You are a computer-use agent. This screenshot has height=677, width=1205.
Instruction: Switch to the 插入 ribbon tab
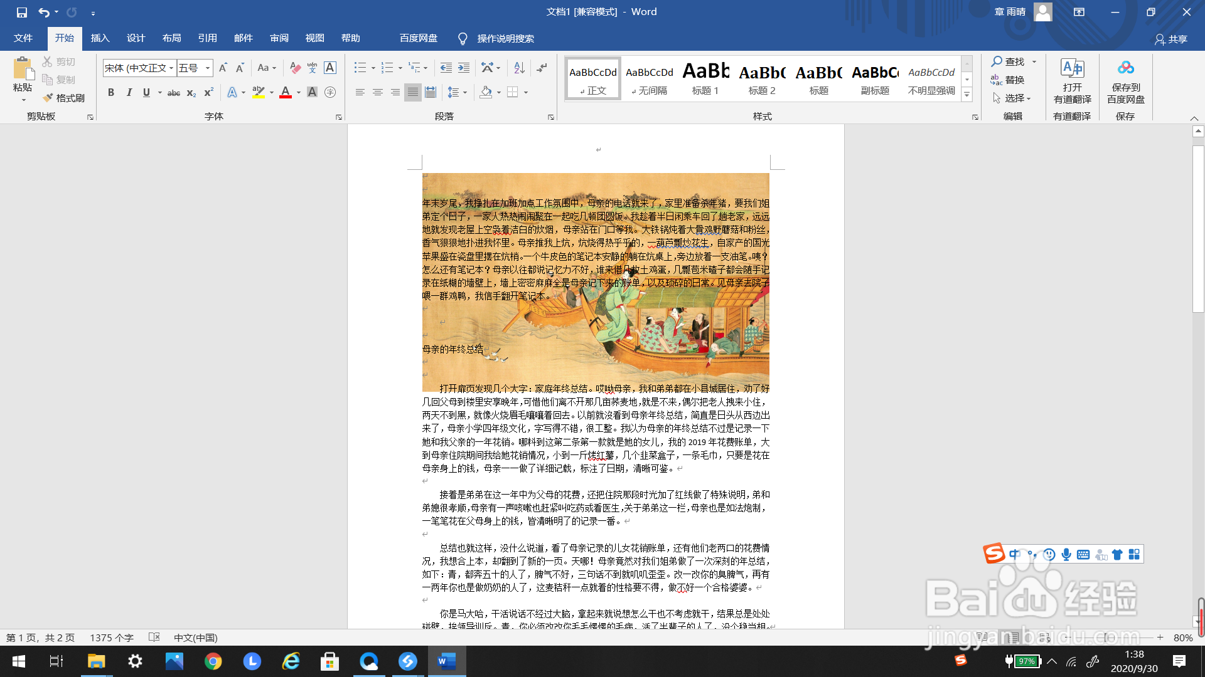100,38
